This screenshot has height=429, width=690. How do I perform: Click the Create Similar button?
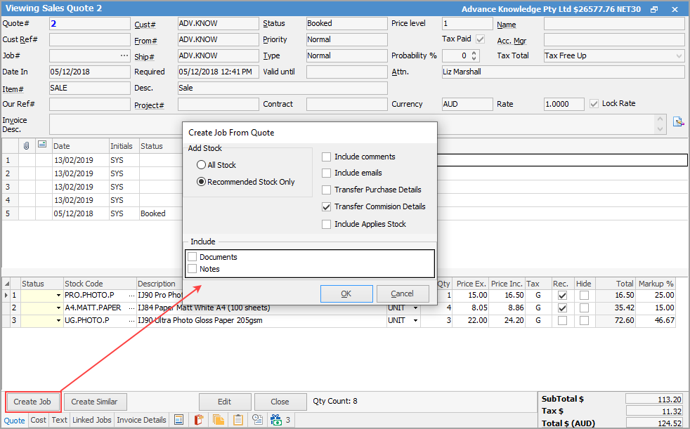pyautogui.click(x=96, y=402)
